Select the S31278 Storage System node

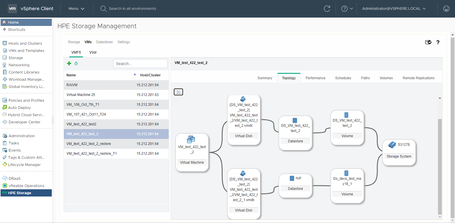[x=399, y=152]
